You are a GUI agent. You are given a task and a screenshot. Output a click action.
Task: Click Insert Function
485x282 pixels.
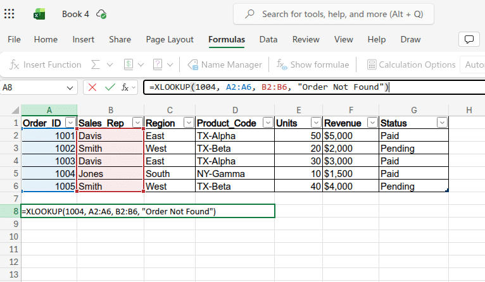pyautogui.click(x=46, y=64)
